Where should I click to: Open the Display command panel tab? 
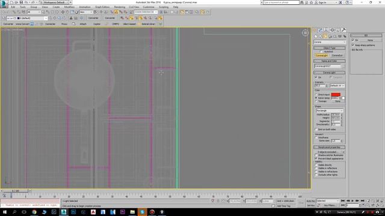pyautogui.click(x=338, y=30)
